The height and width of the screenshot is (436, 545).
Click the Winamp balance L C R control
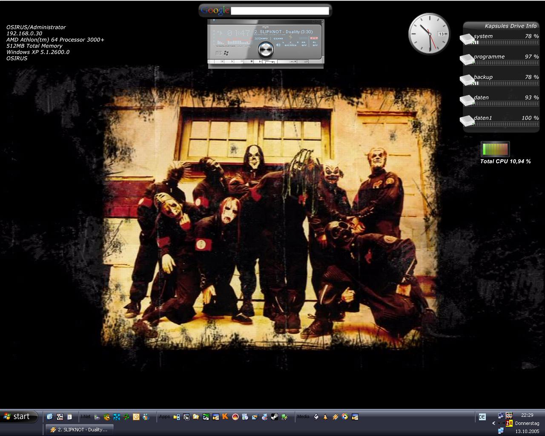(291, 44)
